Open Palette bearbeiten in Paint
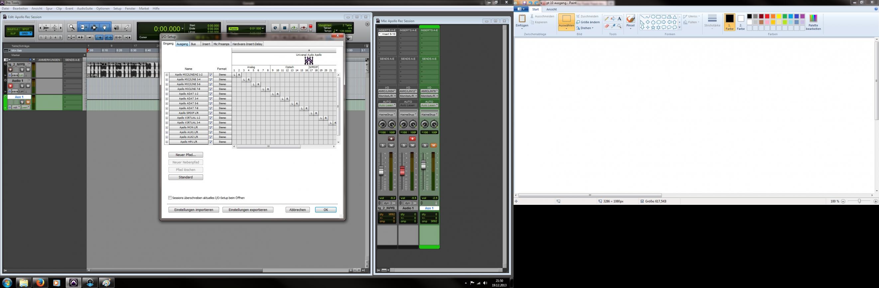 click(x=813, y=23)
